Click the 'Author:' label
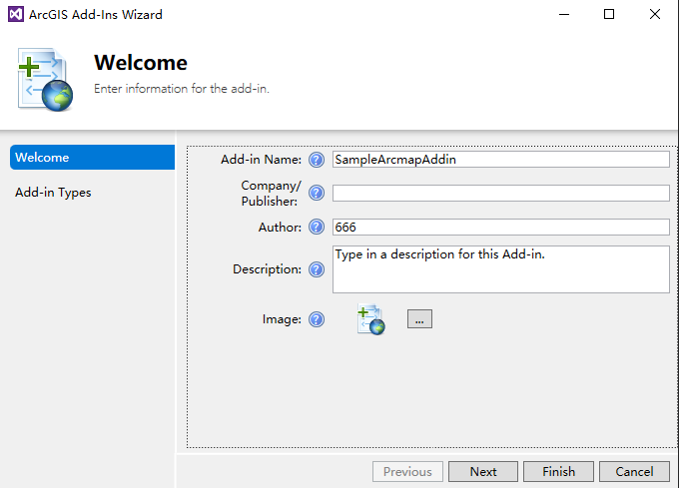Screen dimensions: 679x488 pyautogui.click(x=280, y=228)
